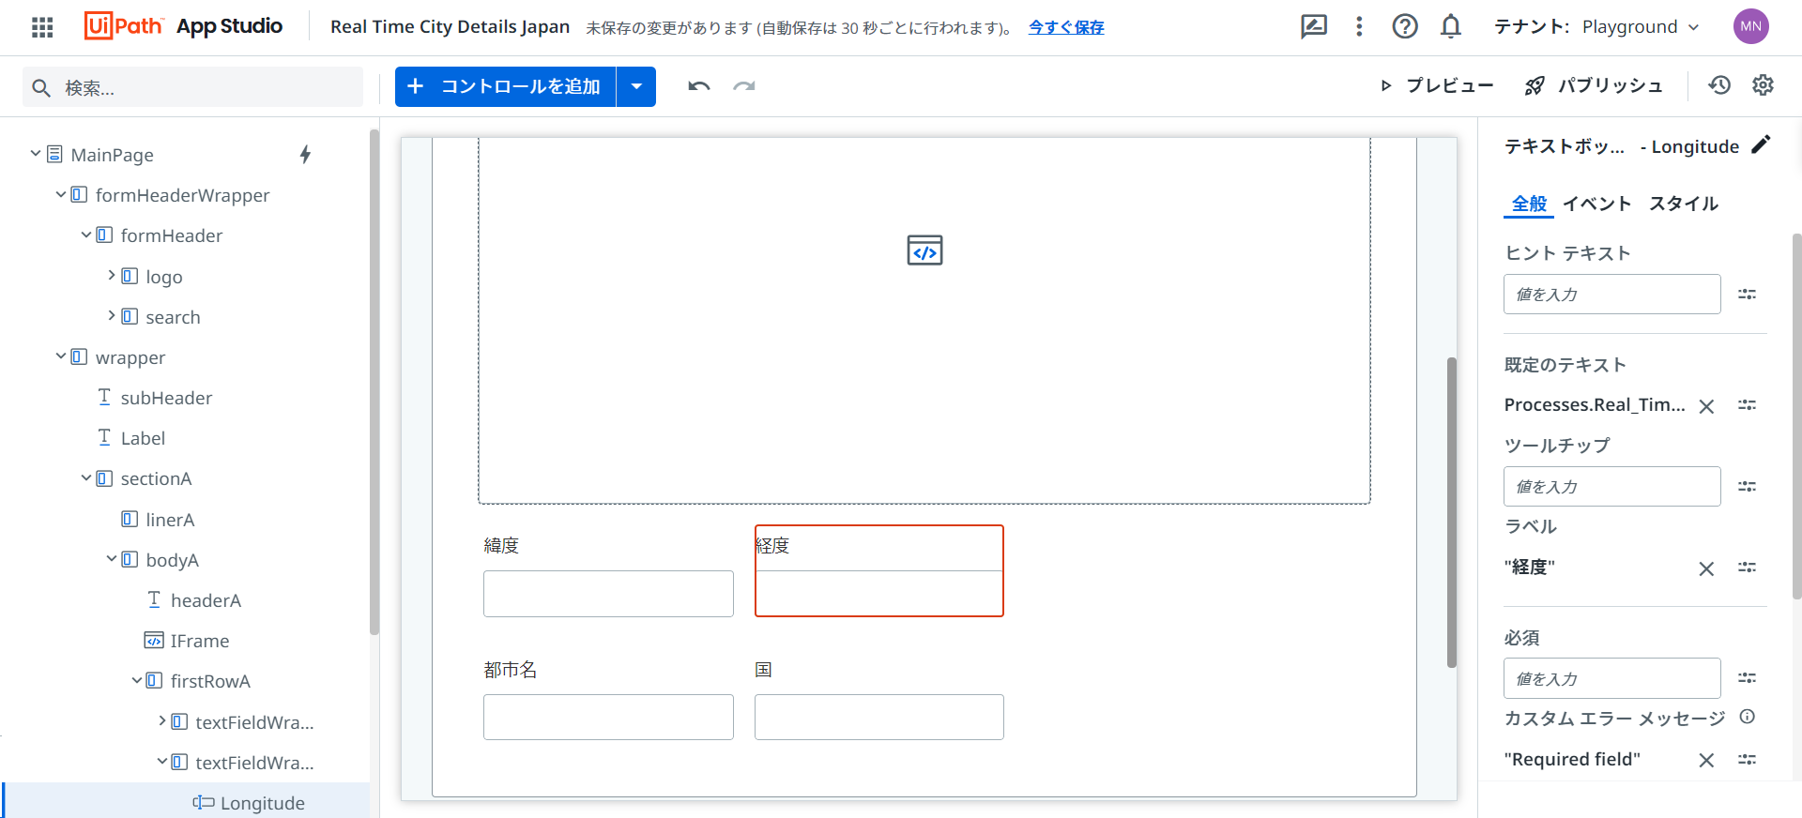Click the ツールチップ input field
1802x818 pixels.
click(x=1611, y=487)
